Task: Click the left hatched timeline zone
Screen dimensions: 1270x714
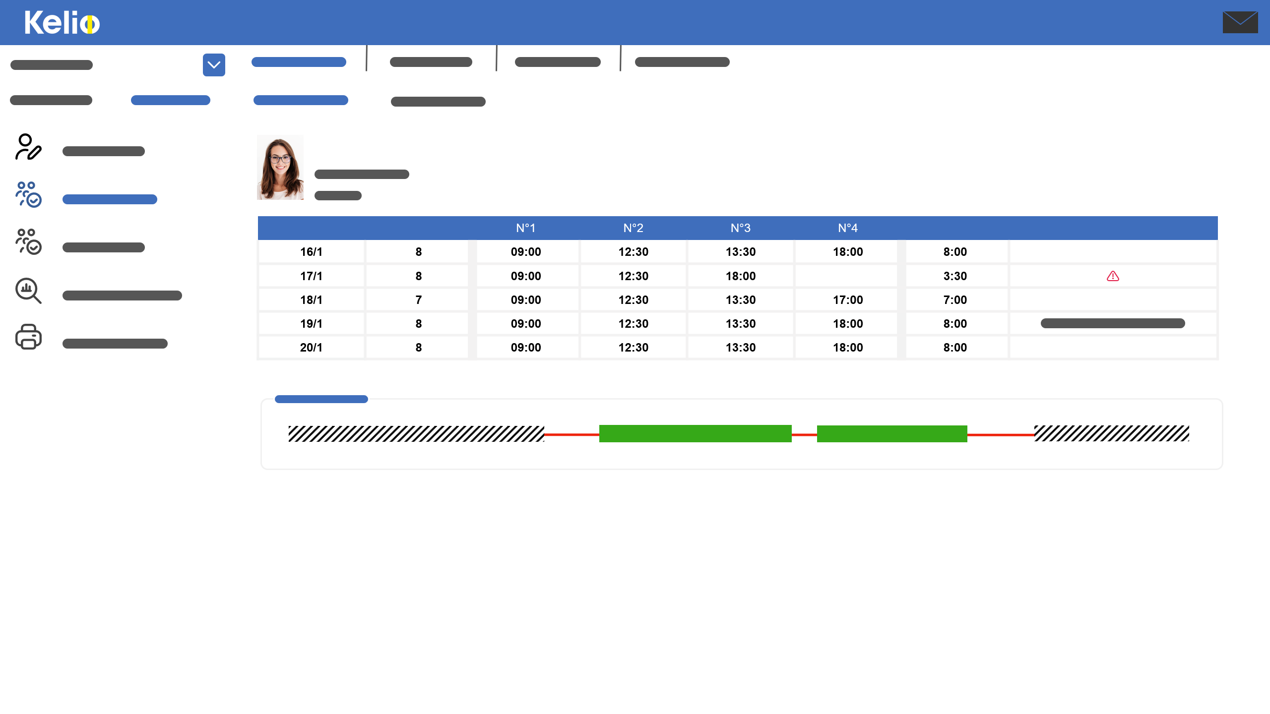Action: point(416,434)
